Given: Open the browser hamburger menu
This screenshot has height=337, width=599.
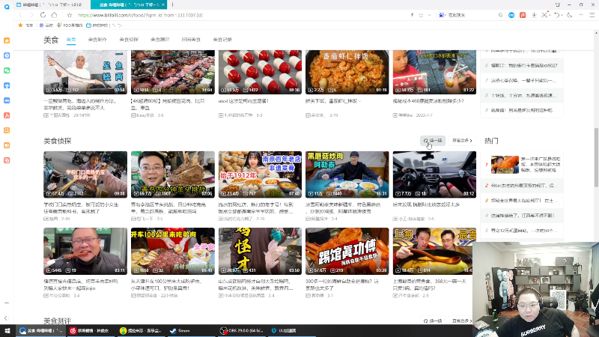Looking at the screenshot, I should (x=592, y=15).
